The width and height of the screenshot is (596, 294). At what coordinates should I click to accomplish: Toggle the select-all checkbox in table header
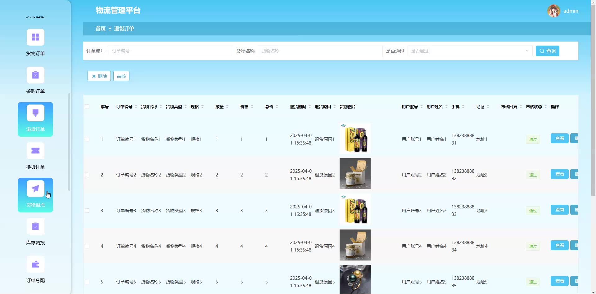click(x=87, y=107)
